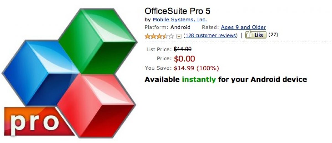332x143 pixels.
Task: Click the first gold rating star
Action: [x=147, y=36]
